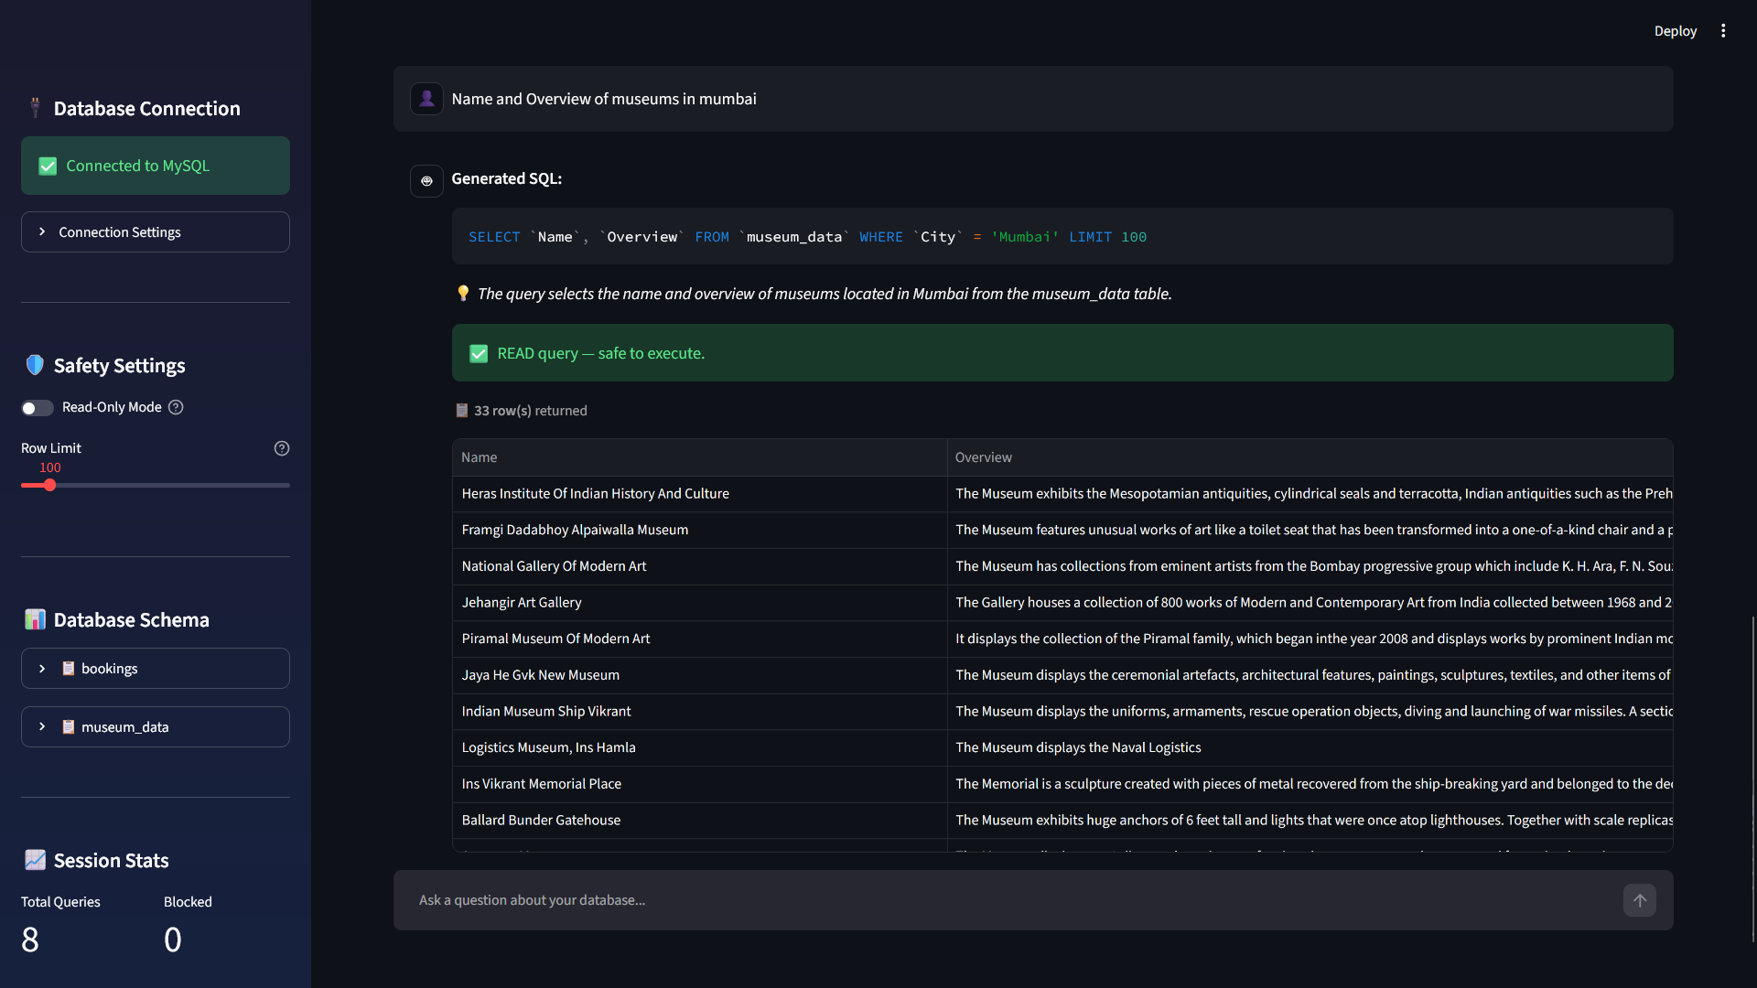The image size is (1757, 988).
Task: Select 'Framgi Dadabhoy Alpaiwalla Museum' cell
Action: 699,530
